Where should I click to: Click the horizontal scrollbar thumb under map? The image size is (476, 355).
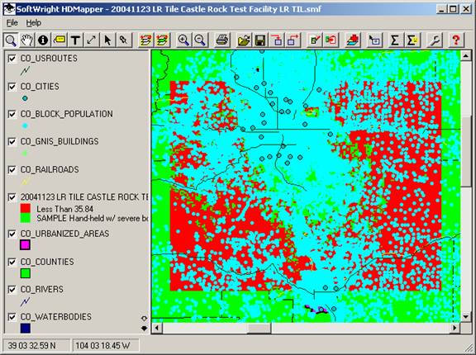(259, 328)
